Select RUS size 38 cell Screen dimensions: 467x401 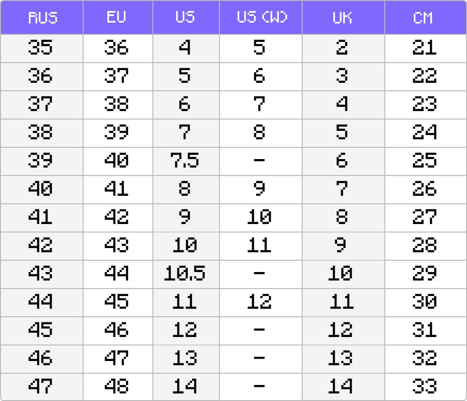pyautogui.click(x=40, y=133)
